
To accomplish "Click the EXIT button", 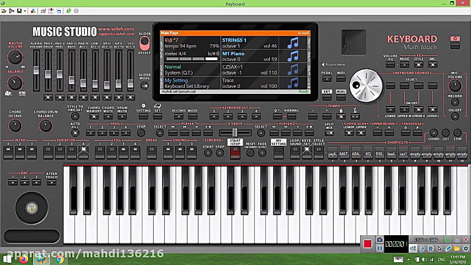I will (x=327, y=98).
